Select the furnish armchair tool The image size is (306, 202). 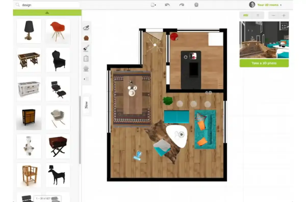[86, 38]
